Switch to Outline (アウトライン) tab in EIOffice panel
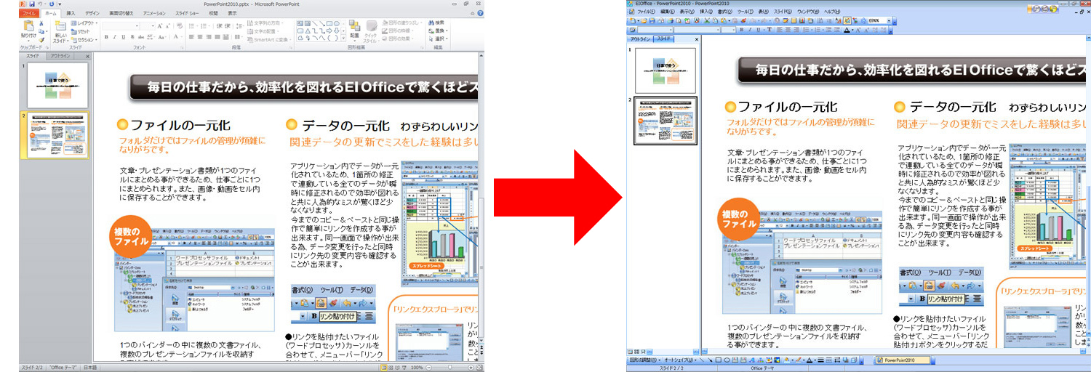Screen dimensions: 1091x372 click(640, 39)
